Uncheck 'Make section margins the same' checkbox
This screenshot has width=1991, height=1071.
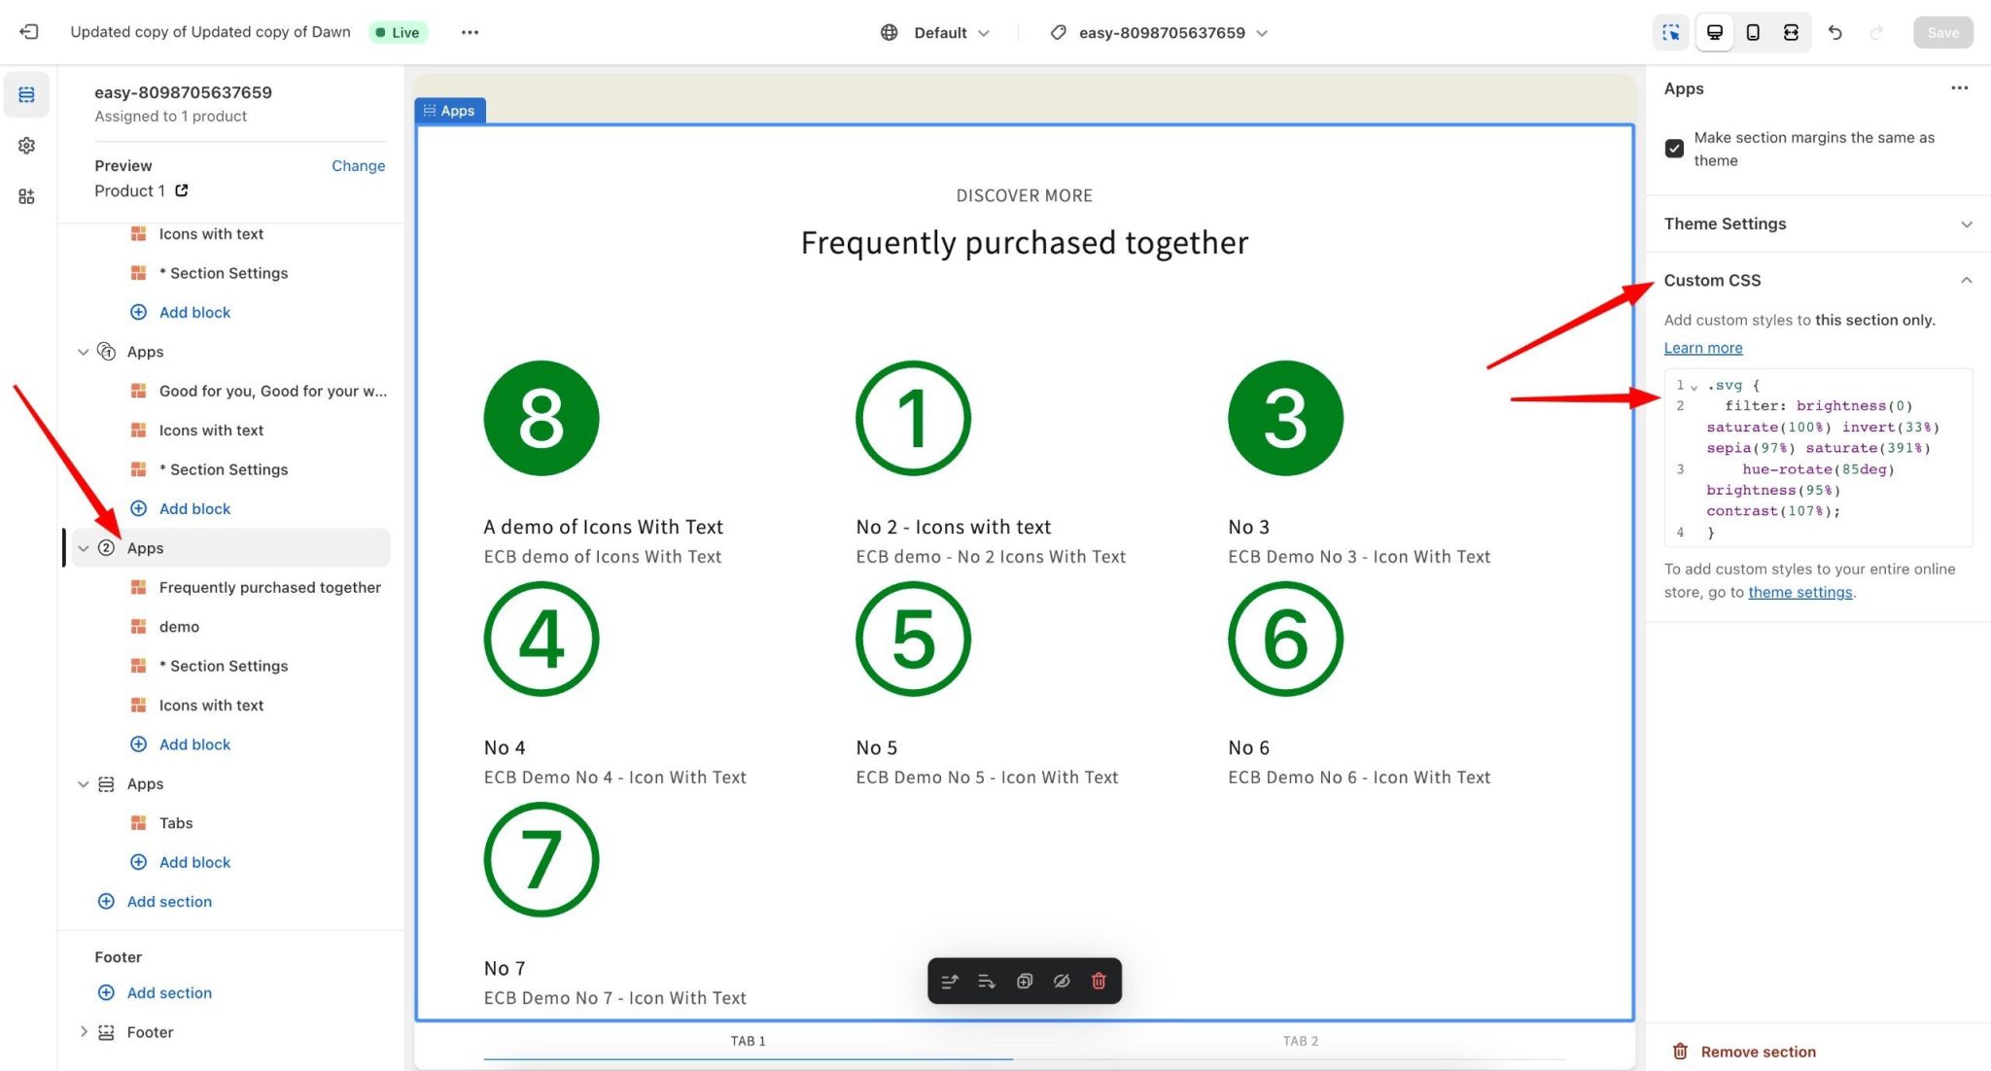1674,149
